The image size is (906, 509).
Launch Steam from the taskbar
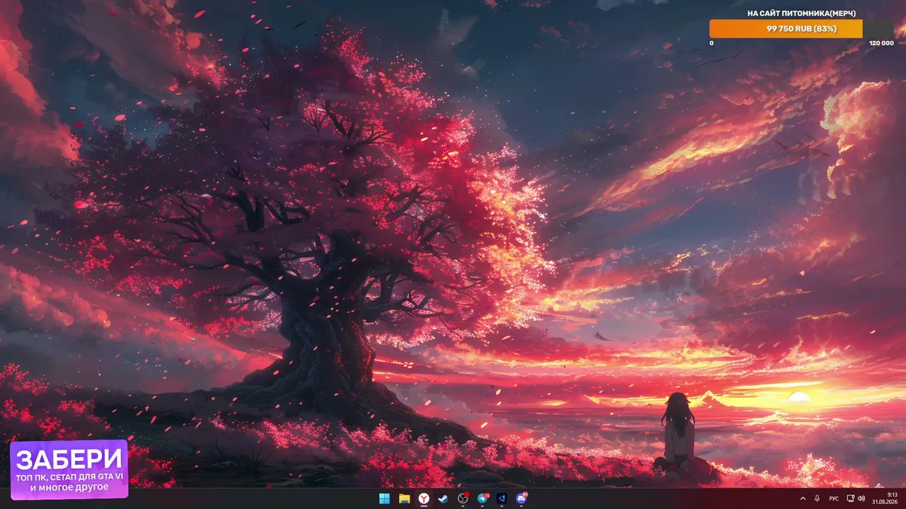point(443,498)
